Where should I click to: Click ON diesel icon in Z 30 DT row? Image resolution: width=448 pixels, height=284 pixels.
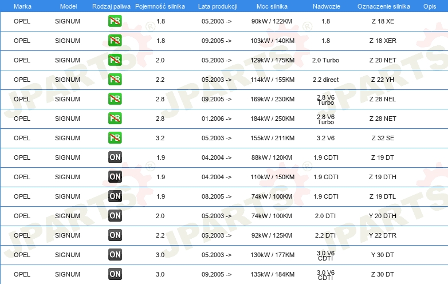[115, 274]
